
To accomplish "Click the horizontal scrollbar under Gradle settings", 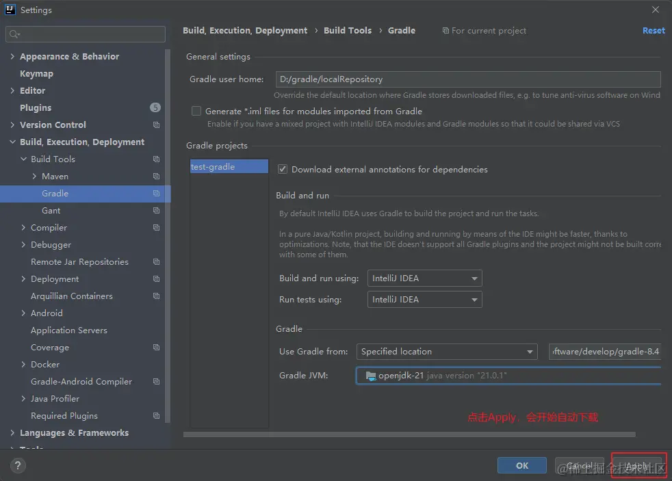I will pos(409,434).
